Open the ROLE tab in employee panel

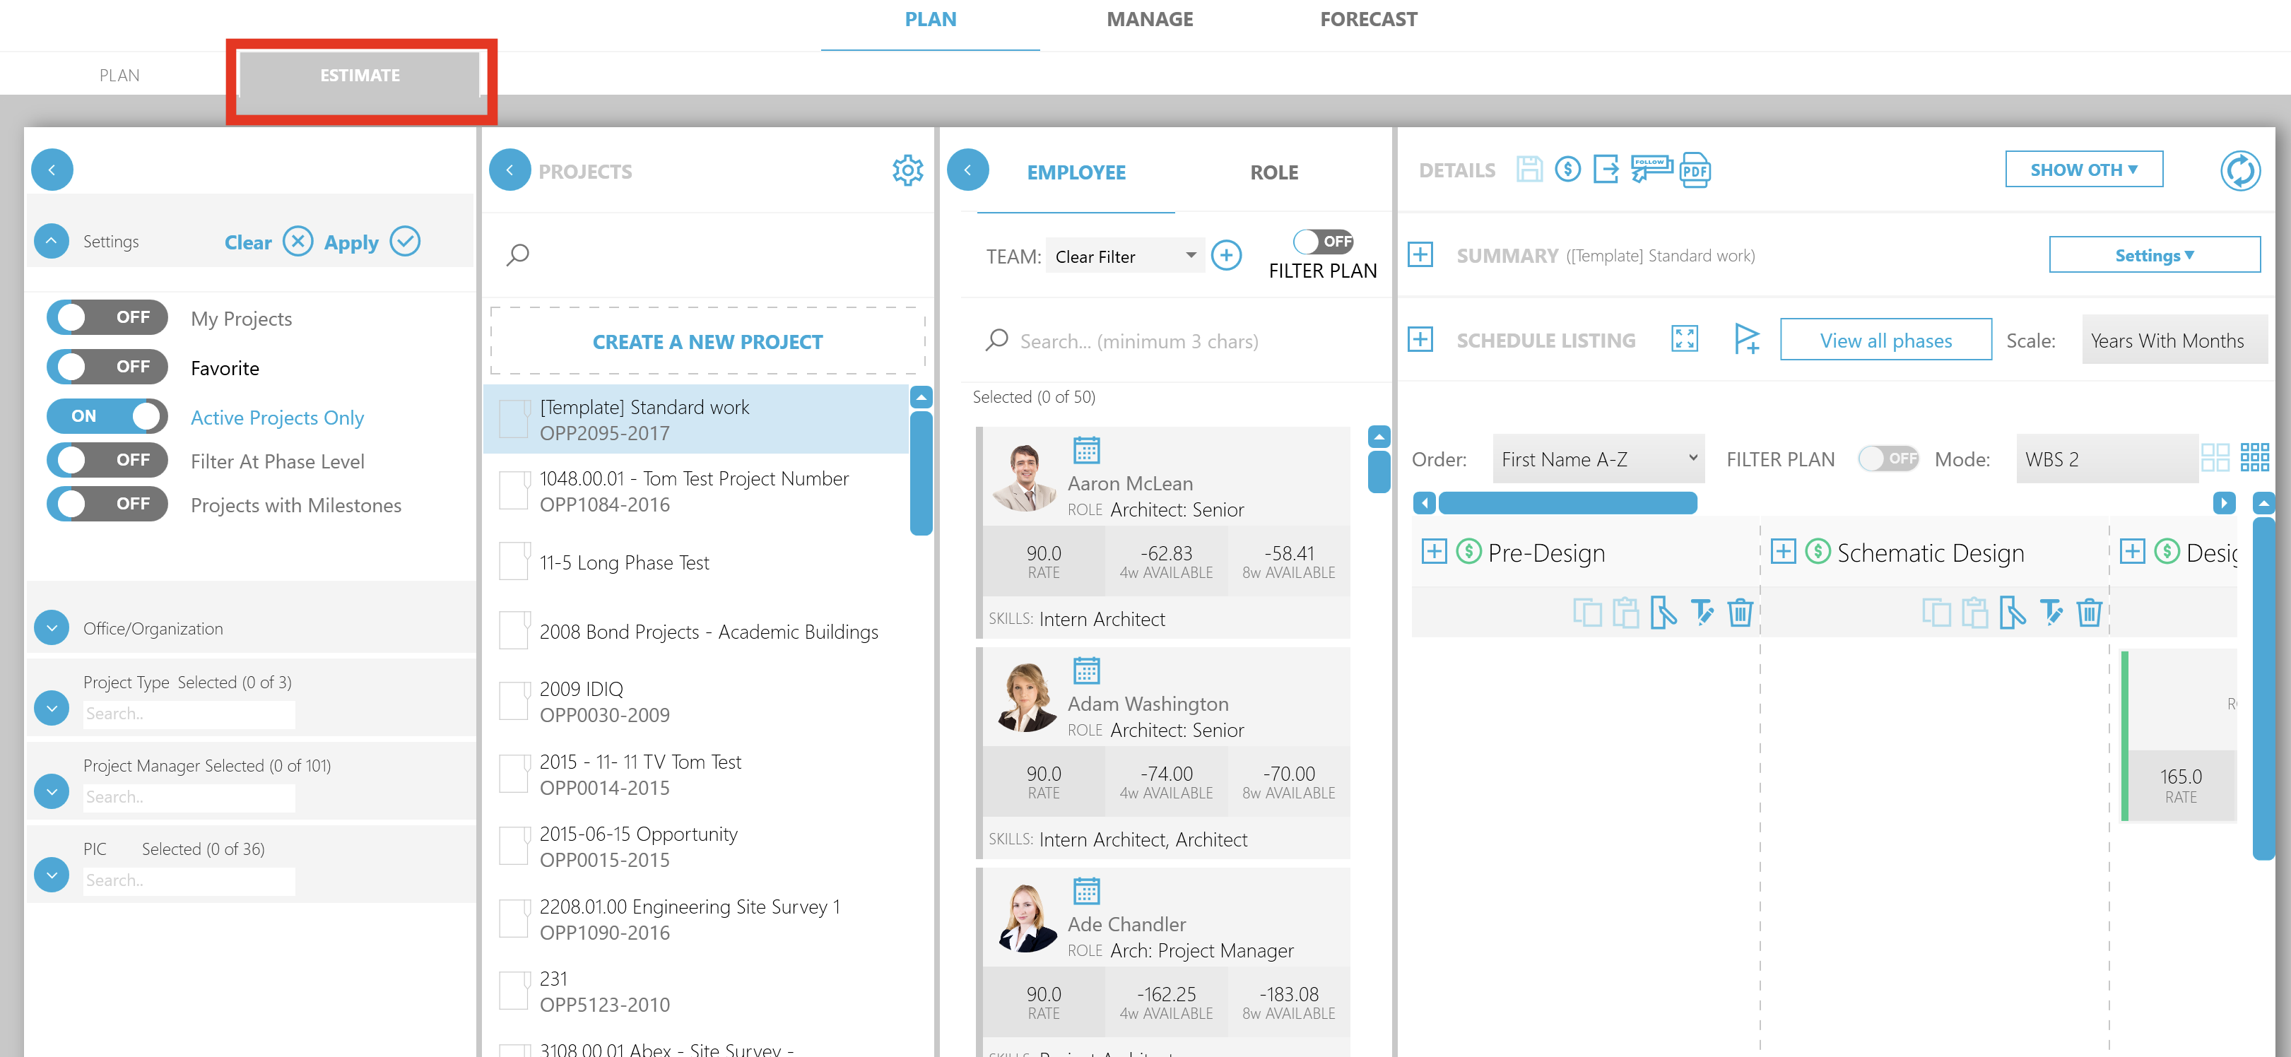[x=1273, y=172]
